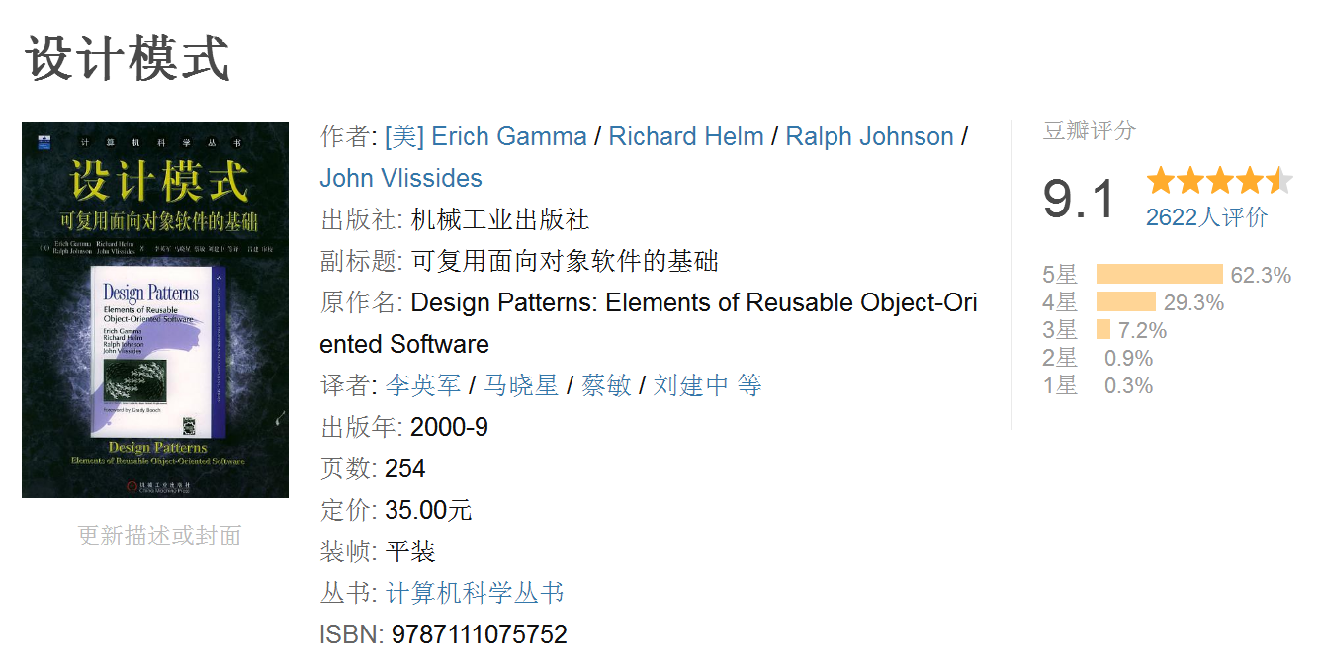The image size is (1319, 671).
Task: Click the 3星 rating bar
Action: pos(1103,330)
